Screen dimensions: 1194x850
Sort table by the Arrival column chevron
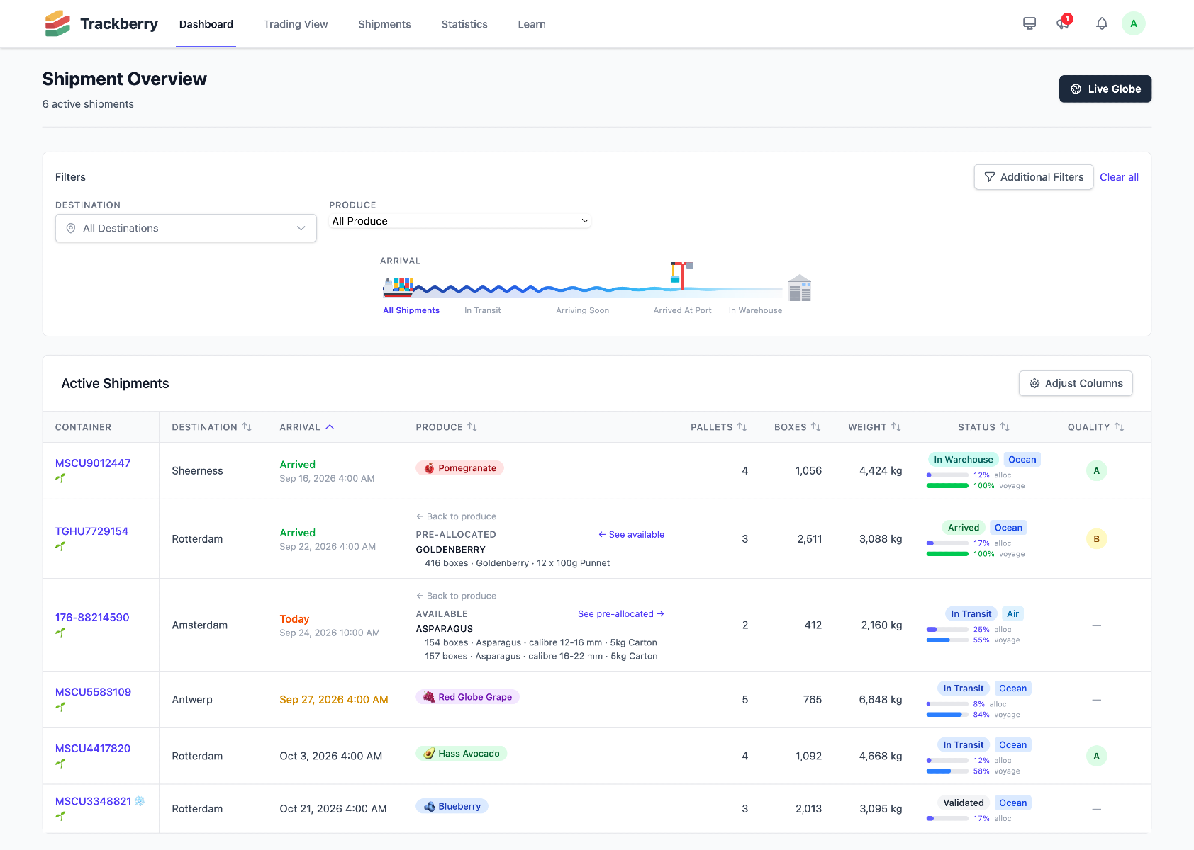tap(330, 427)
